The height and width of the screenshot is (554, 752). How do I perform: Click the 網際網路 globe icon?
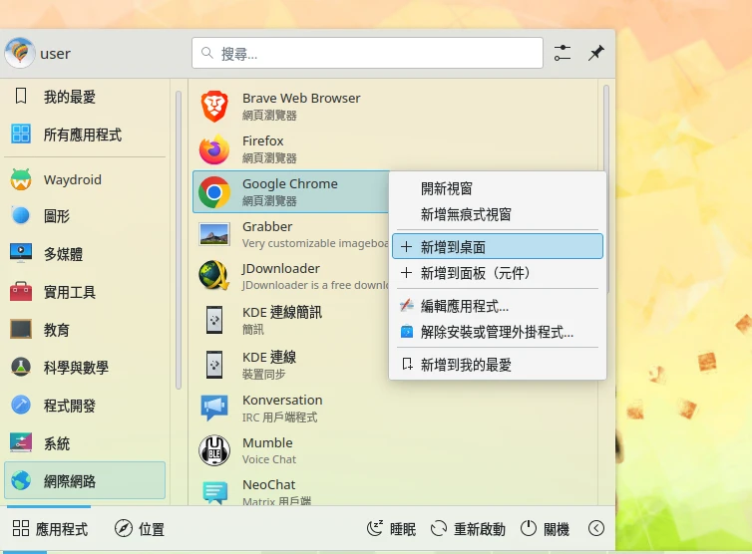tap(21, 480)
